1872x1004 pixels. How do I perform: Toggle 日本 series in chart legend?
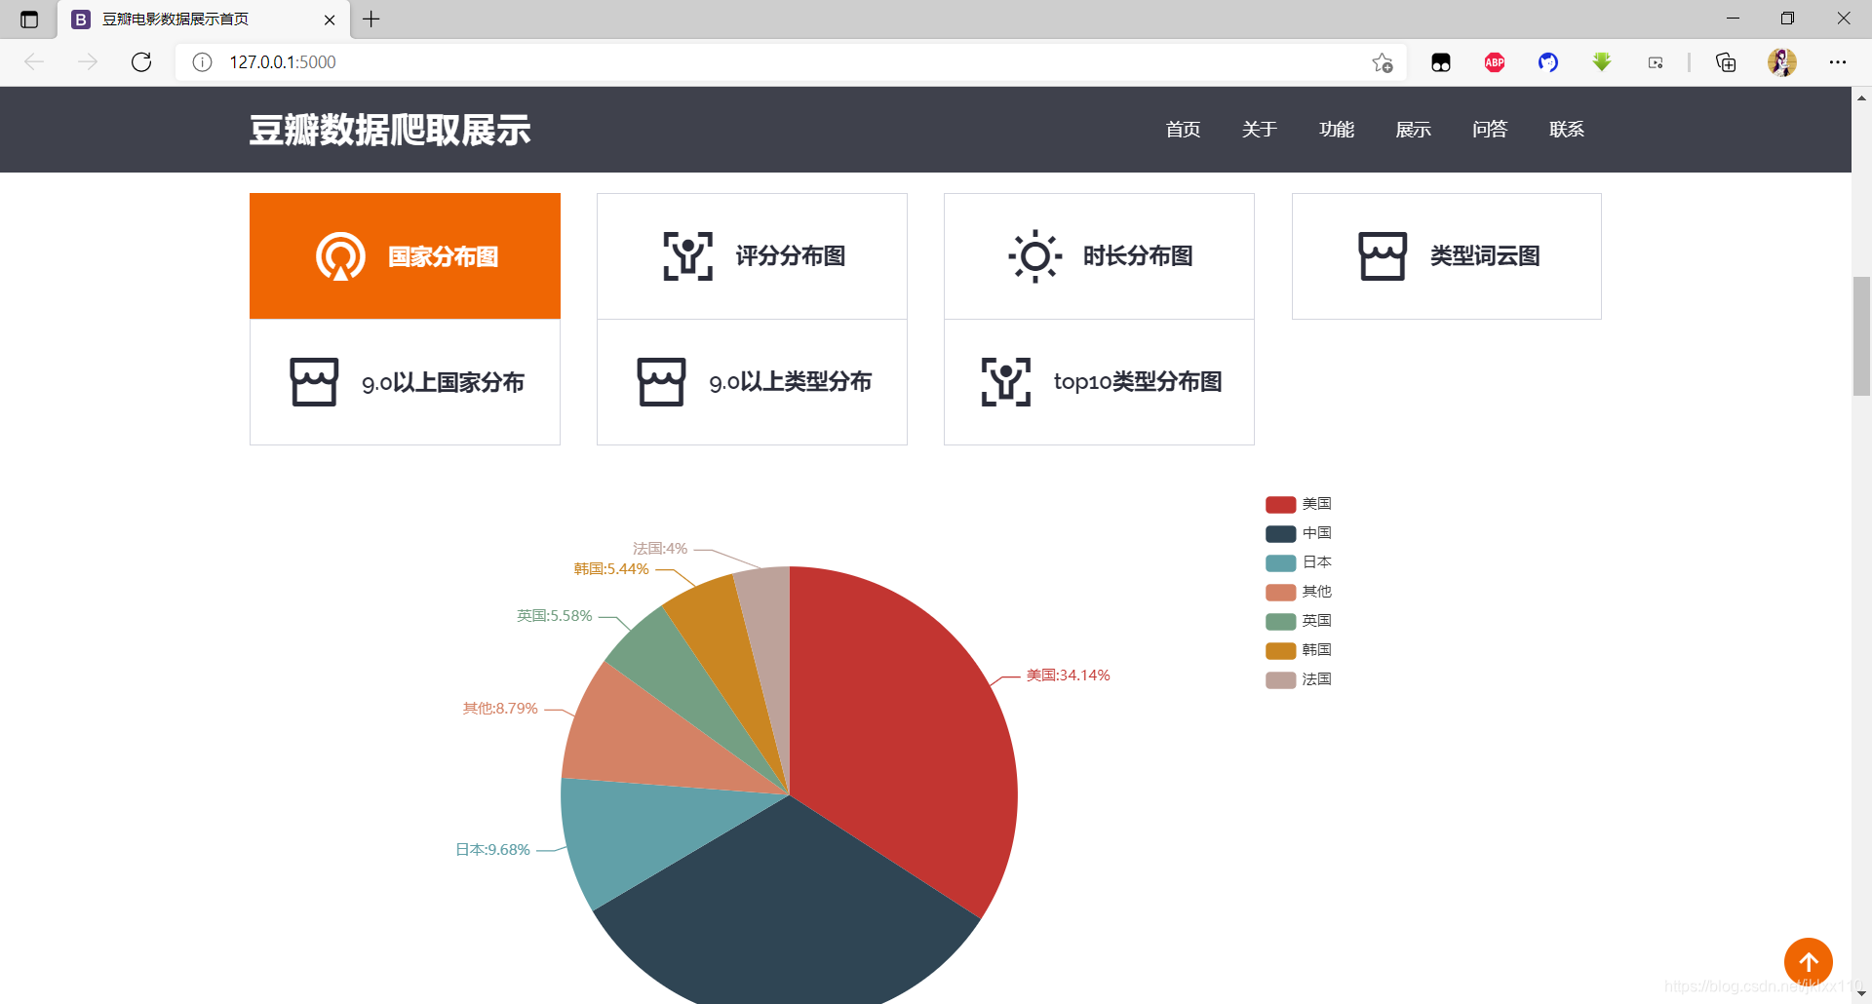[1299, 562]
